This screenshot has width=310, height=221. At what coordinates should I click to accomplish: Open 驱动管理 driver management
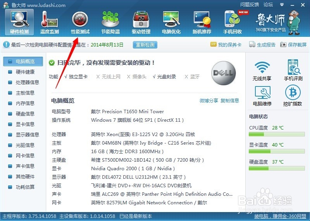(141, 22)
